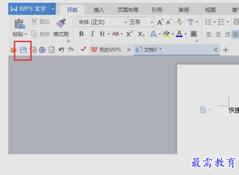This screenshot has height=175, width=239.
Task: Switch to the 视图 tab
Action: pyautogui.click(x=210, y=10)
